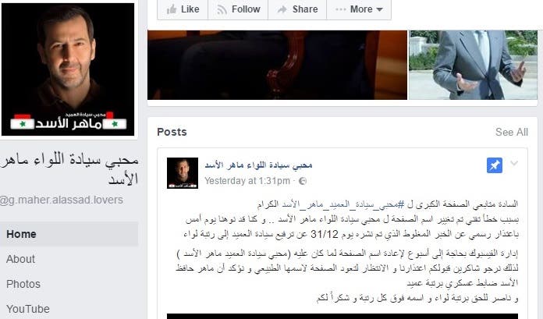Click the page name in post header
The height and width of the screenshot is (319, 543).
258,165
